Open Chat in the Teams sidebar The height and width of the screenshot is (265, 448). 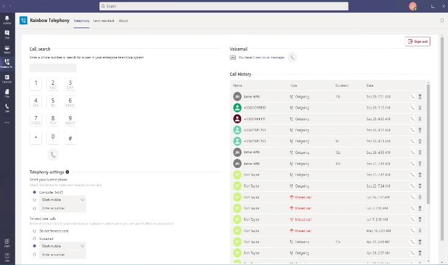[7, 34]
